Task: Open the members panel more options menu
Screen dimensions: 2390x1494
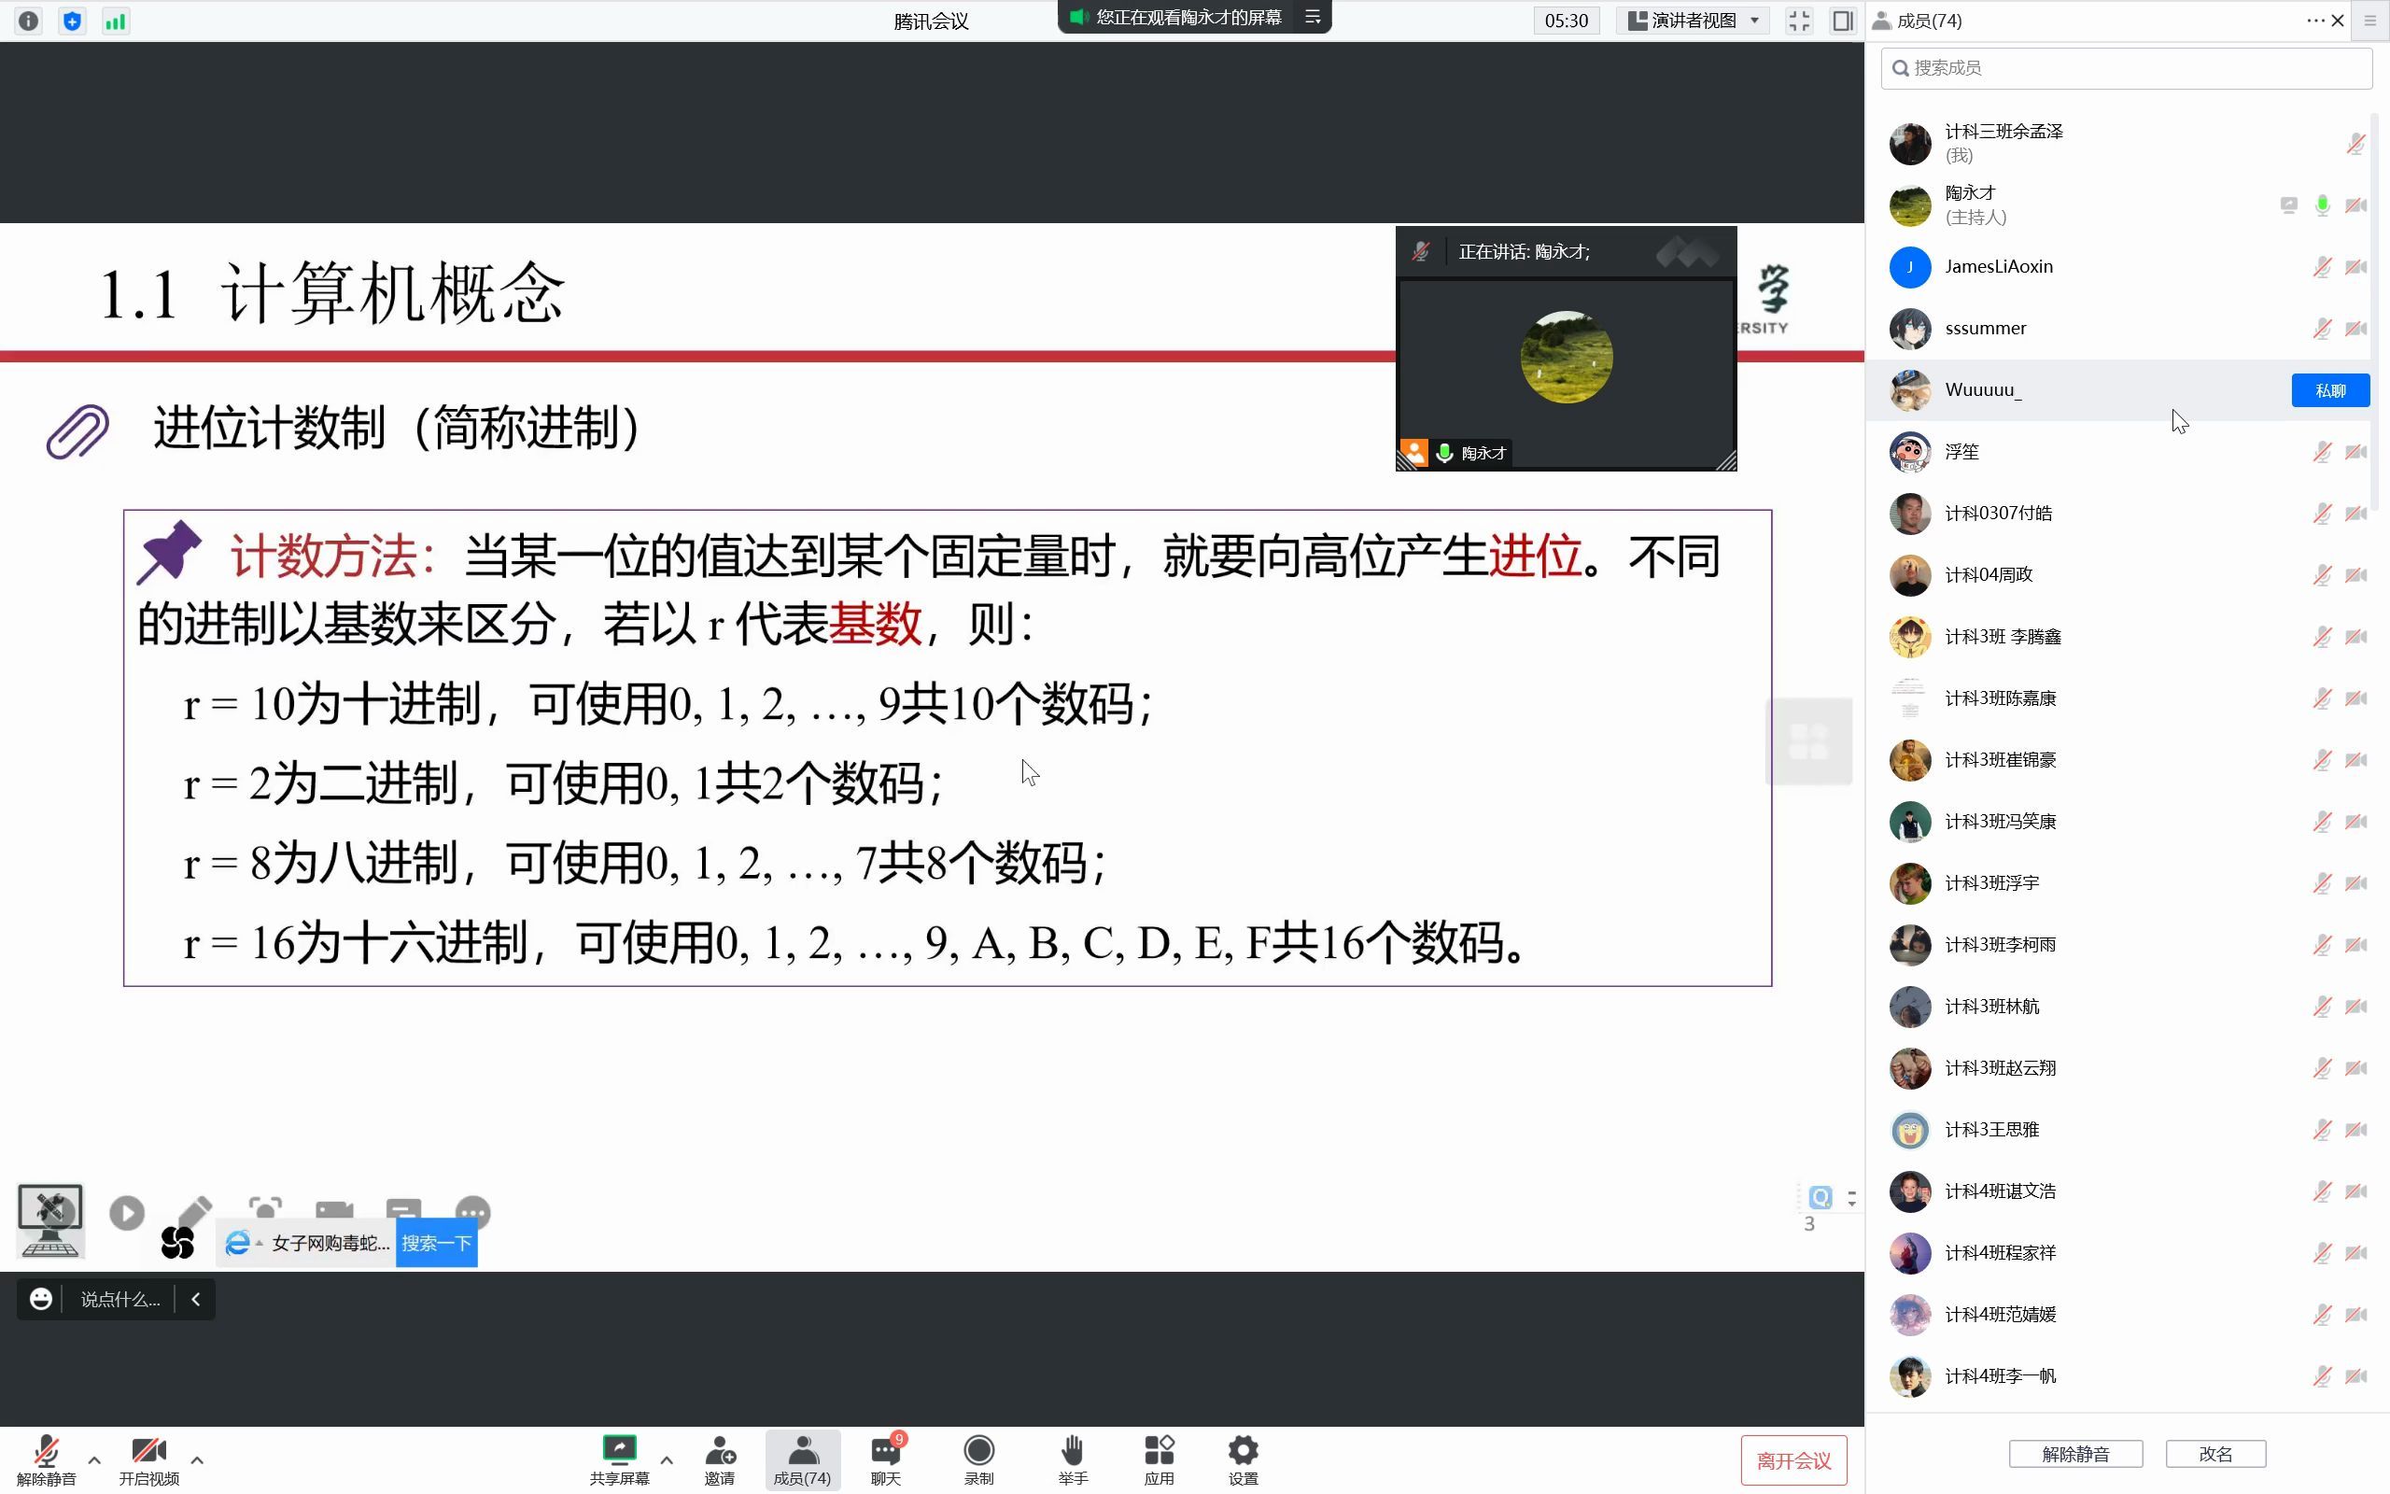Action: click(x=2317, y=20)
